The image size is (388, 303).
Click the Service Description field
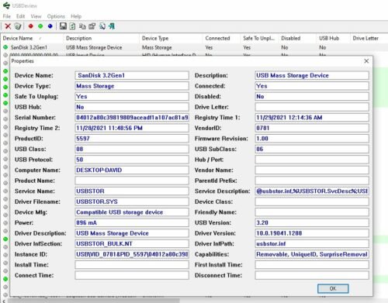click(x=312, y=191)
